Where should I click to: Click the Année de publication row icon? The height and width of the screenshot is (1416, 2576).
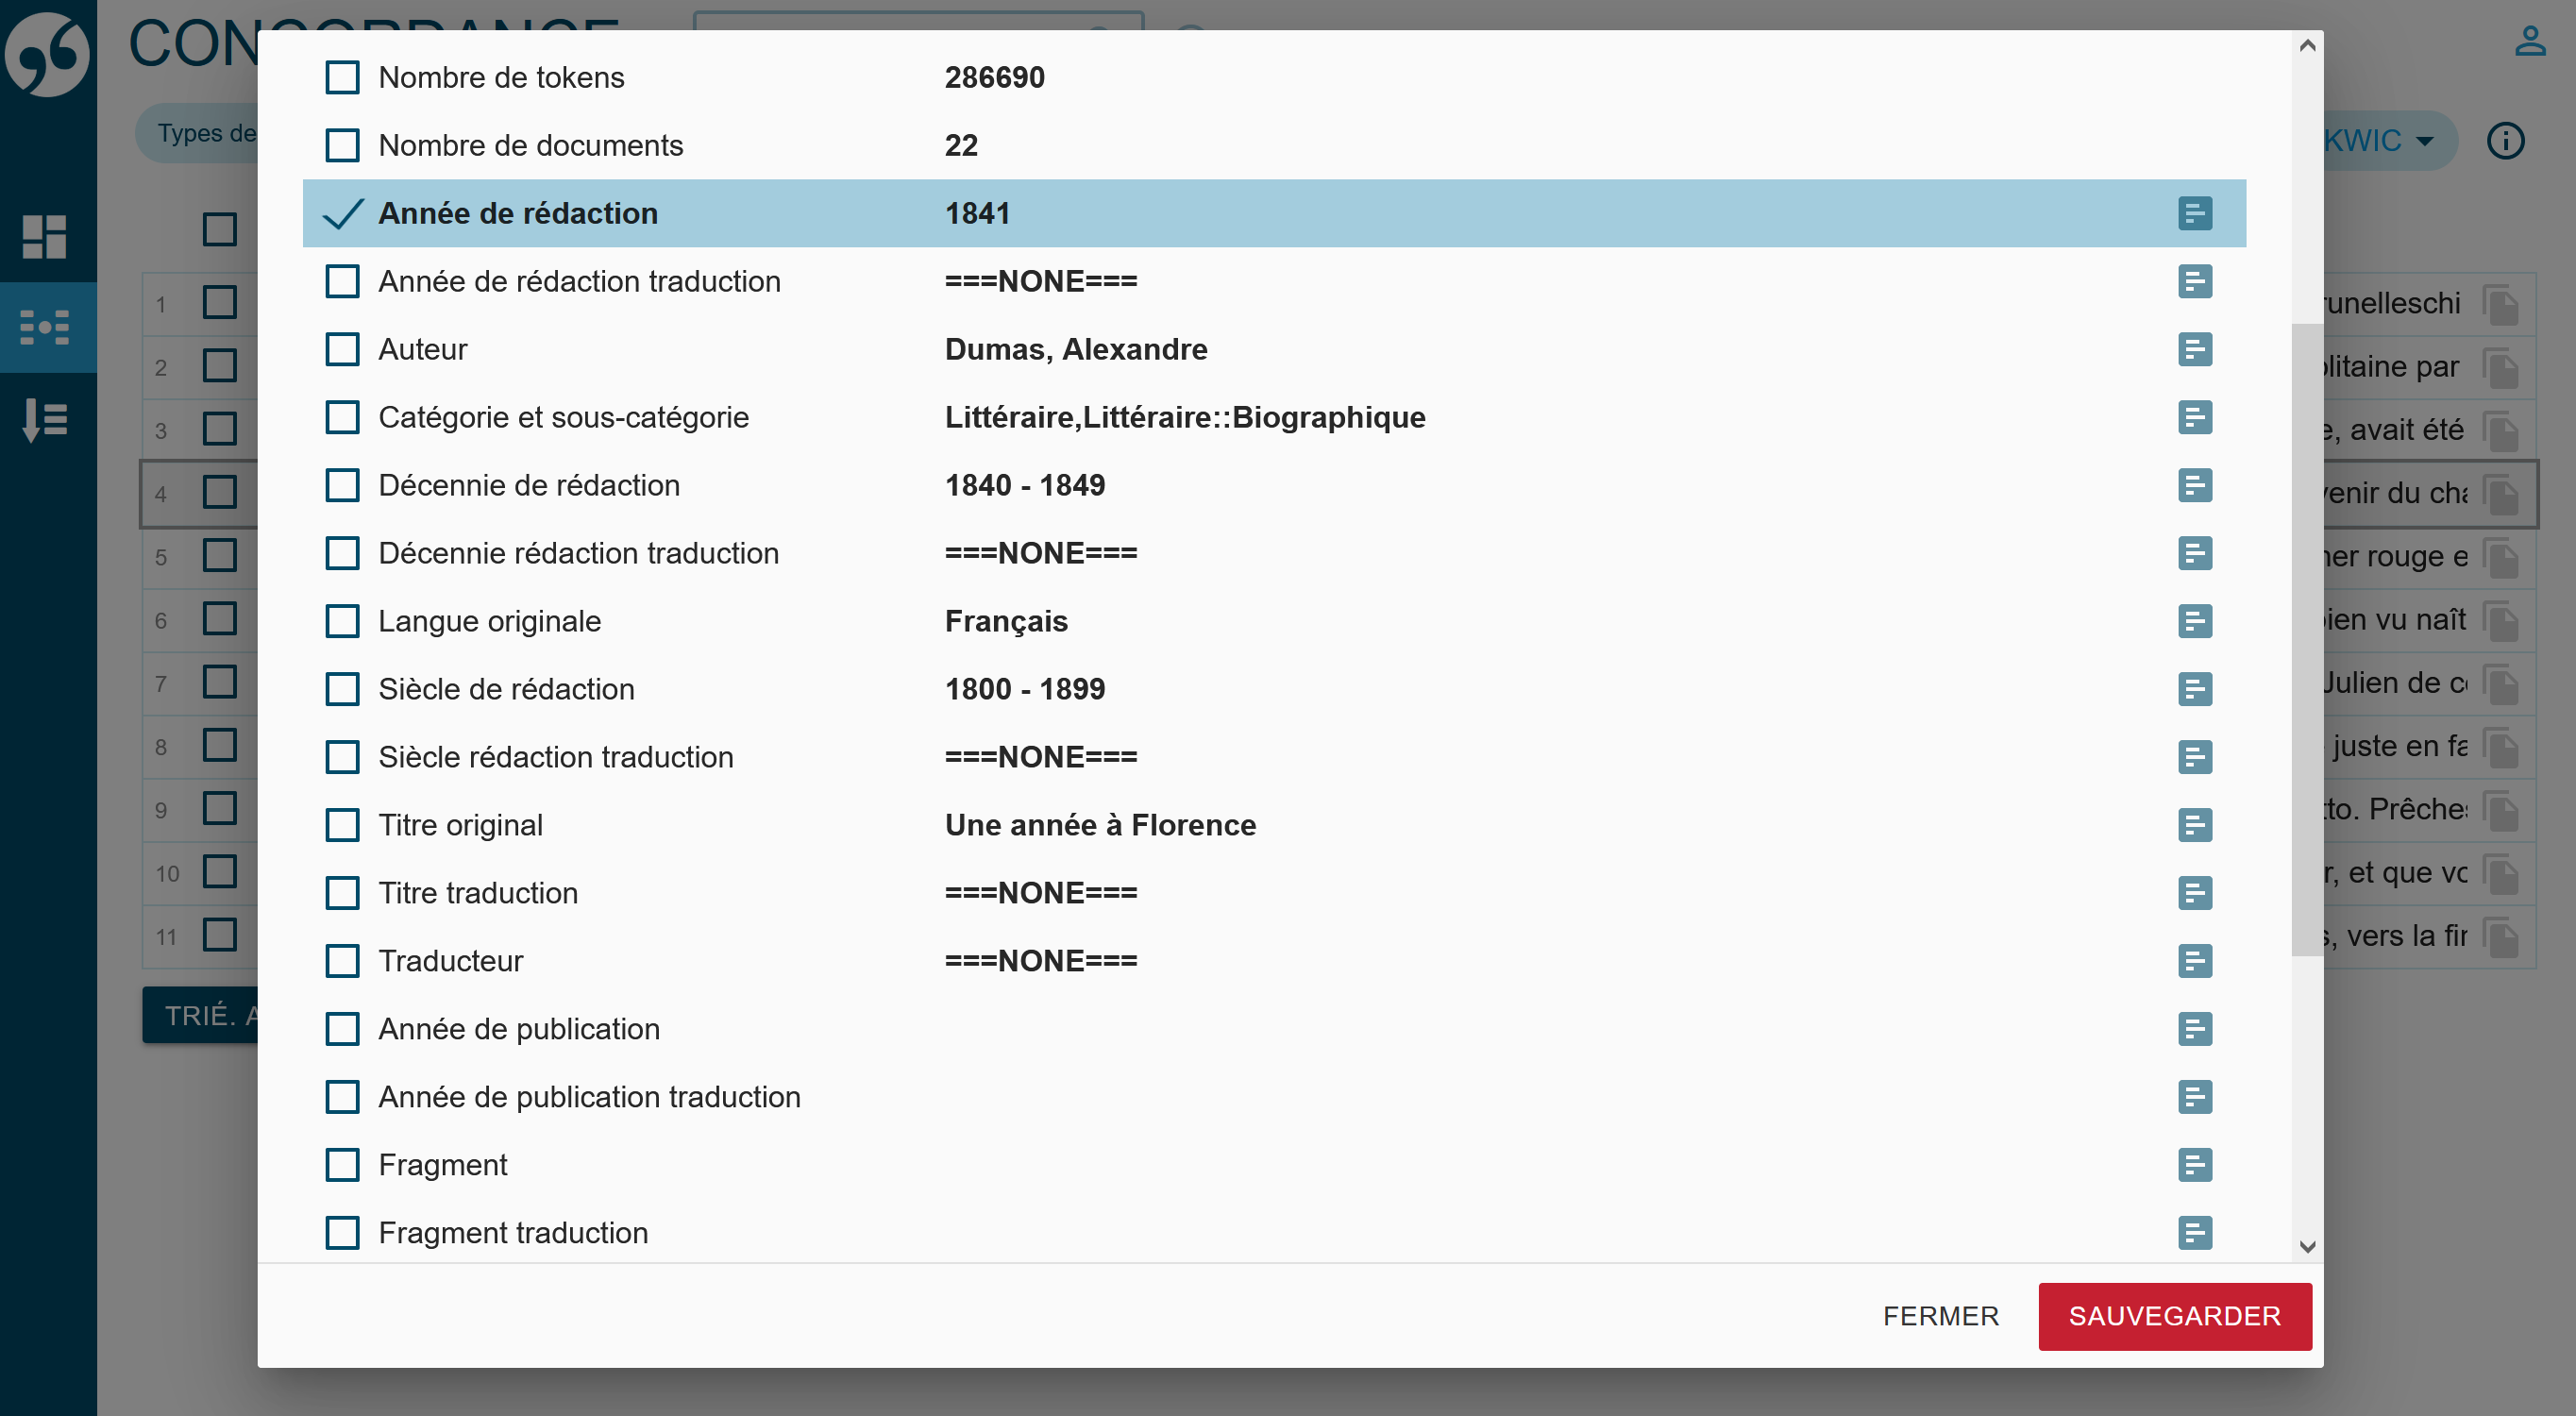2194,1029
